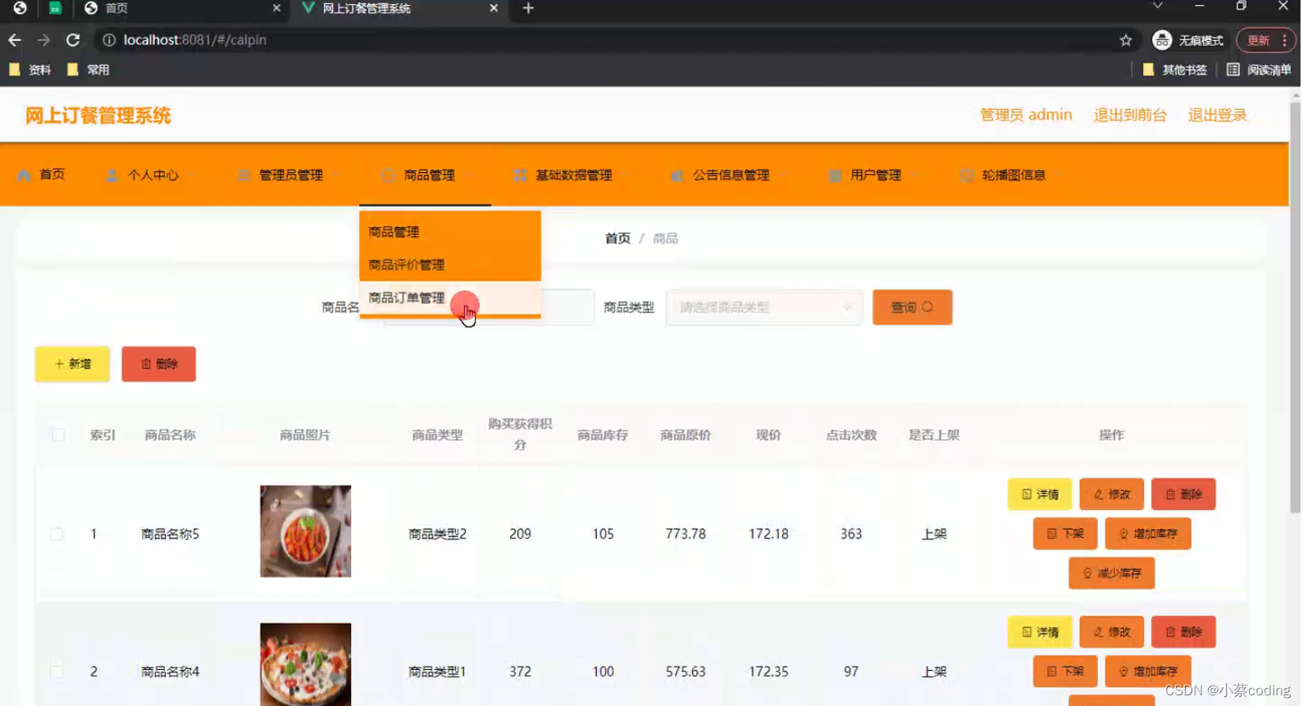The image size is (1303, 706).
Task: Close the 网上订餐管理系统 tab
Action: [494, 8]
